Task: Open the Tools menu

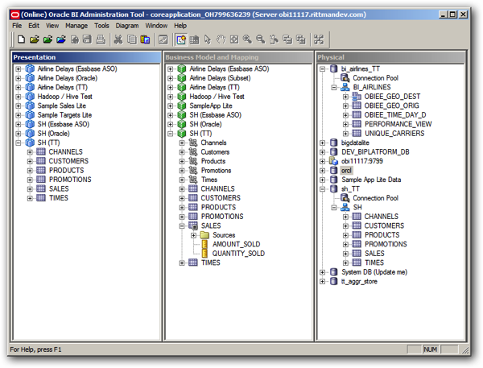Action: [101, 26]
